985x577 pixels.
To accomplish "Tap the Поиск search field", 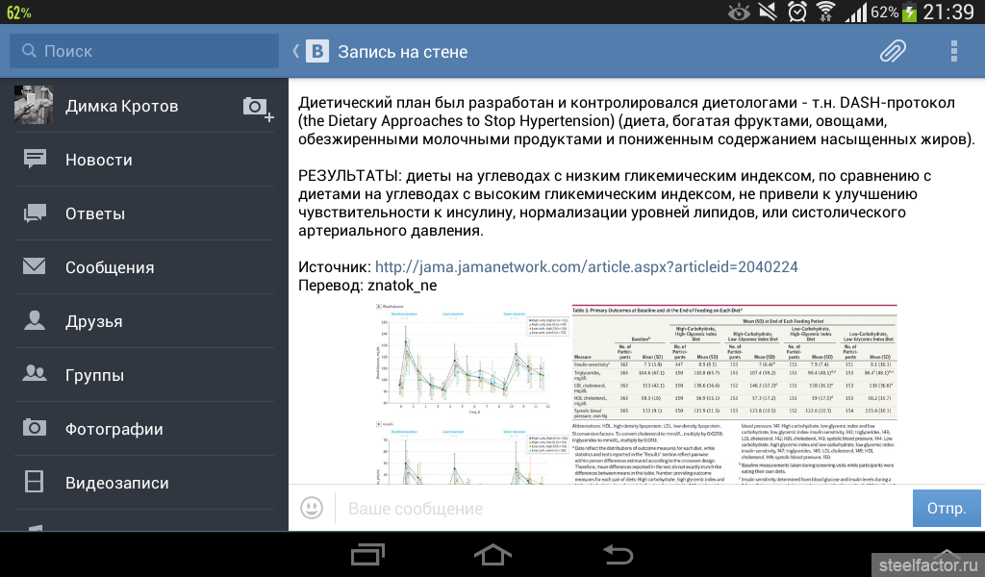I will (x=144, y=51).
